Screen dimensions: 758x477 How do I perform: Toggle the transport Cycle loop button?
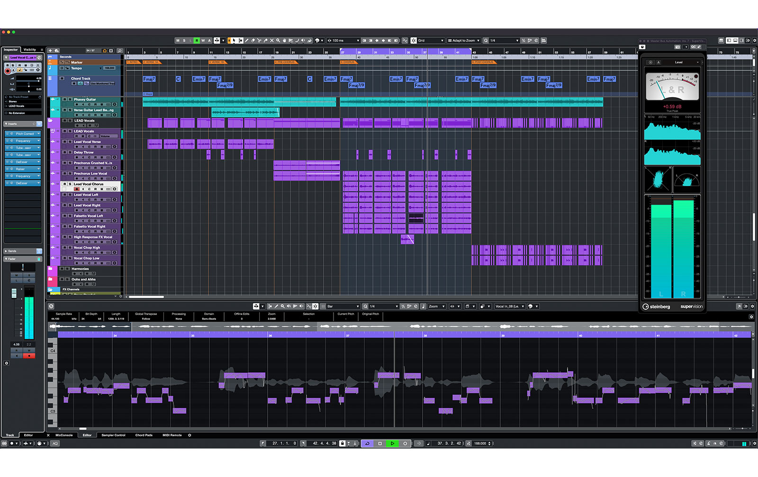[367, 443]
